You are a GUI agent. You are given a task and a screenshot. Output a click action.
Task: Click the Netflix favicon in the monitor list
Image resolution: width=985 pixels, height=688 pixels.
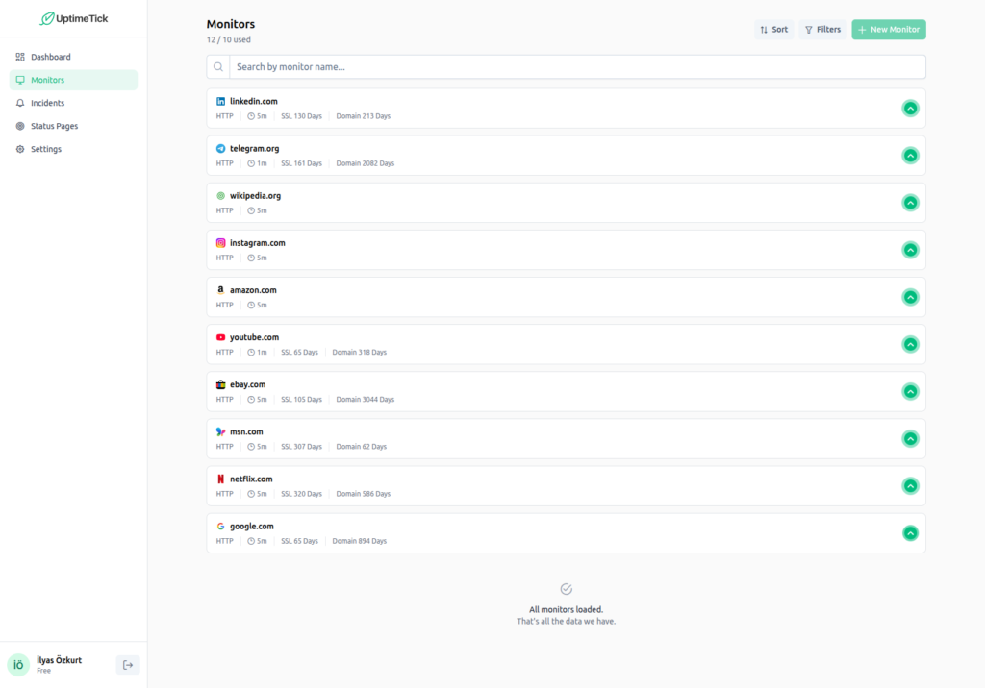[x=220, y=479]
